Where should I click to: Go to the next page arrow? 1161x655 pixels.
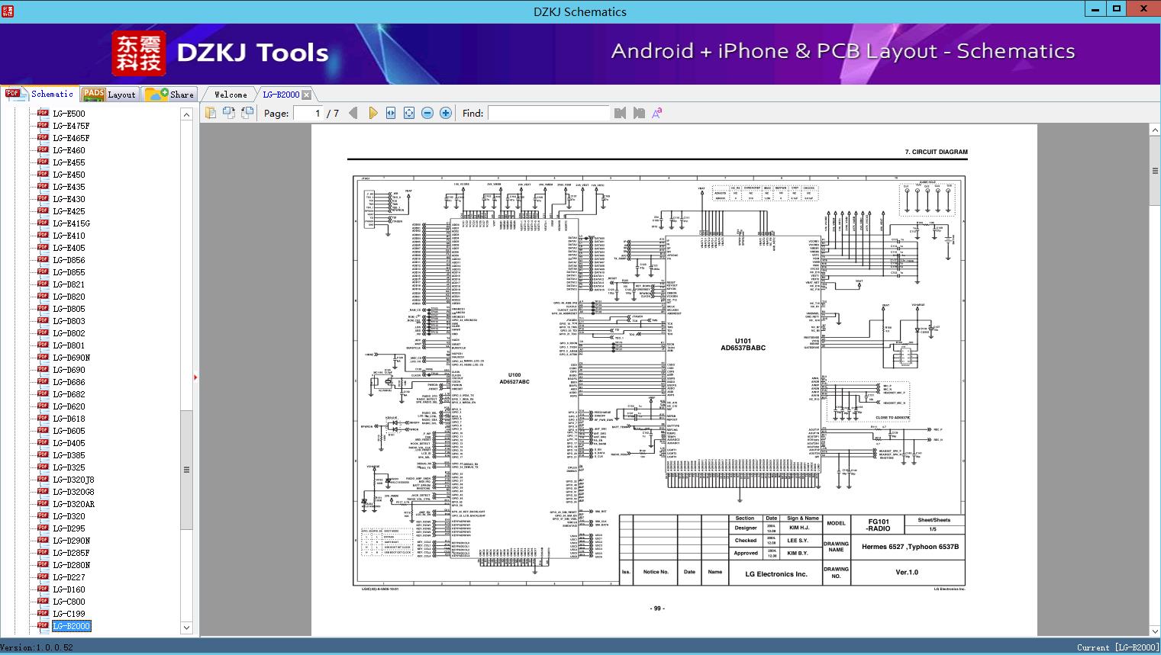tap(372, 113)
